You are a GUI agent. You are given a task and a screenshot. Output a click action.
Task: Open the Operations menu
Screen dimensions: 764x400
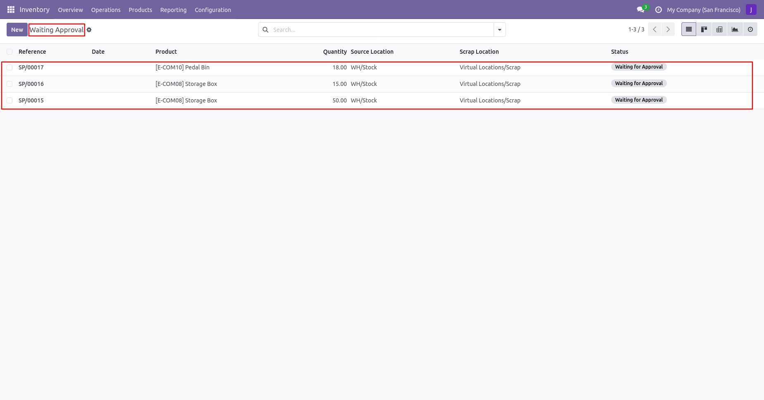coord(106,10)
